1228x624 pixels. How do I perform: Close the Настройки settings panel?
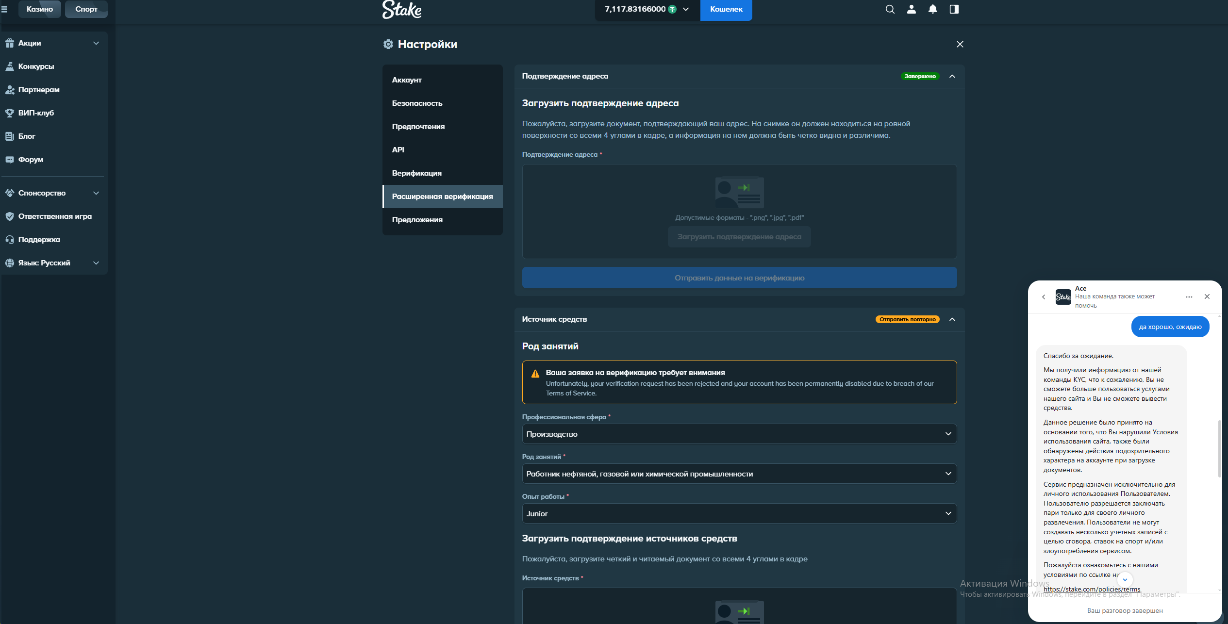coord(960,44)
